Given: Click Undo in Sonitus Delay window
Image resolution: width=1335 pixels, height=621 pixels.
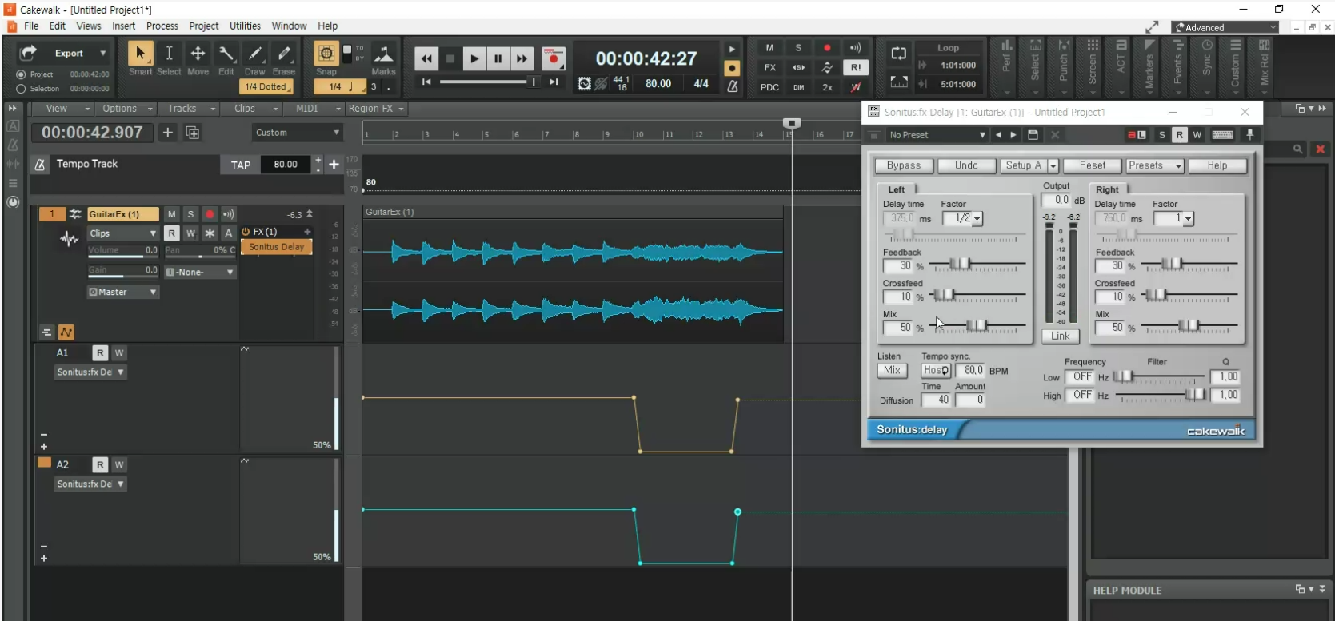Looking at the screenshot, I should click(966, 165).
